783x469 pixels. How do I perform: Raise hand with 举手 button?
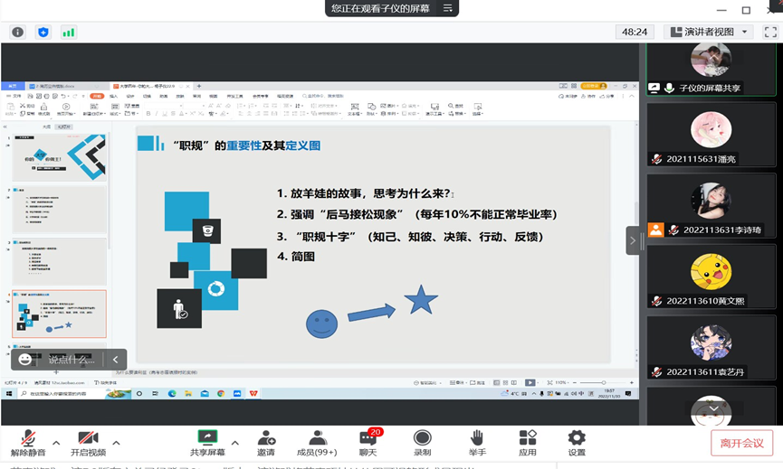point(477,443)
